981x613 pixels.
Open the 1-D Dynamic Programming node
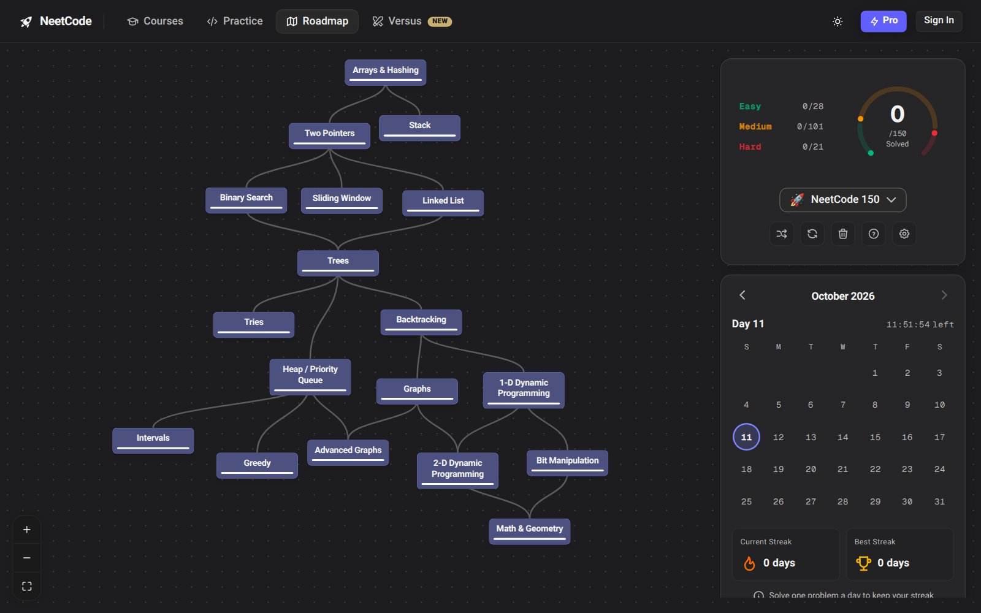[524, 390]
